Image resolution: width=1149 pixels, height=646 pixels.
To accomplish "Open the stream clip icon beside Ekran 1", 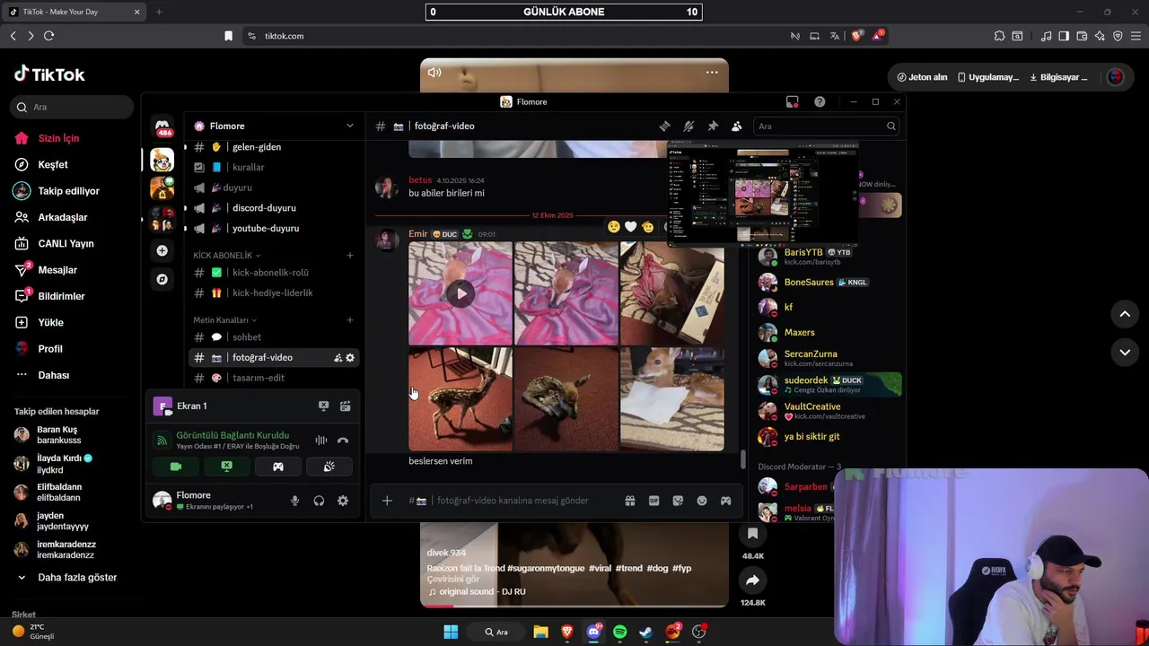I will coord(345,406).
